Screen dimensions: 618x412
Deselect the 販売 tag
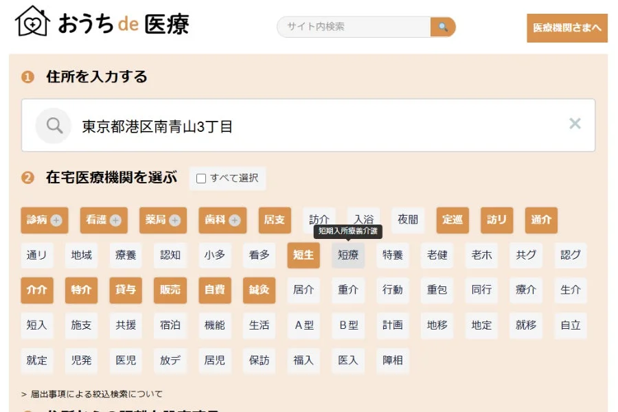170,290
